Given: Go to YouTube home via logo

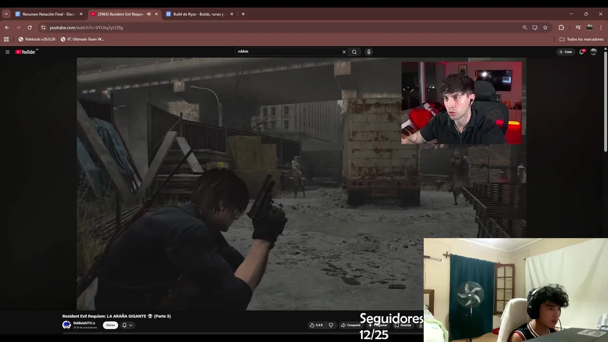Looking at the screenshot, I should coord(26,52).
